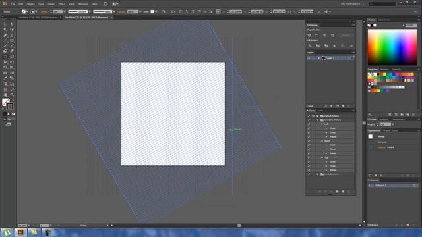
Task: Select the Selection tool in the toolbox
Action: tap(5, 24)
